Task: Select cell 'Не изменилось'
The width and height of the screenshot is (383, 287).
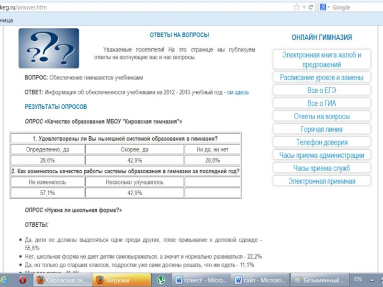Action: [x=47, y=182]
